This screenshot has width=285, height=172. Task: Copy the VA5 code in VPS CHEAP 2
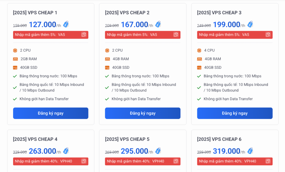pos(176,35)
